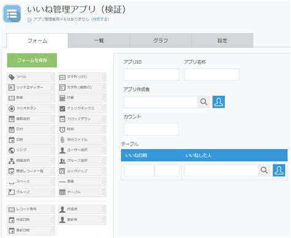This screenshot has width=291, height=238.
Task: Follow the 作成する memo link
Action: 100,19
